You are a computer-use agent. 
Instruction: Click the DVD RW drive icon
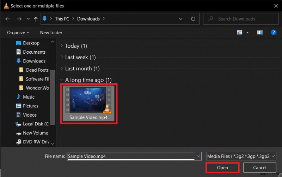tap(18, 142)
